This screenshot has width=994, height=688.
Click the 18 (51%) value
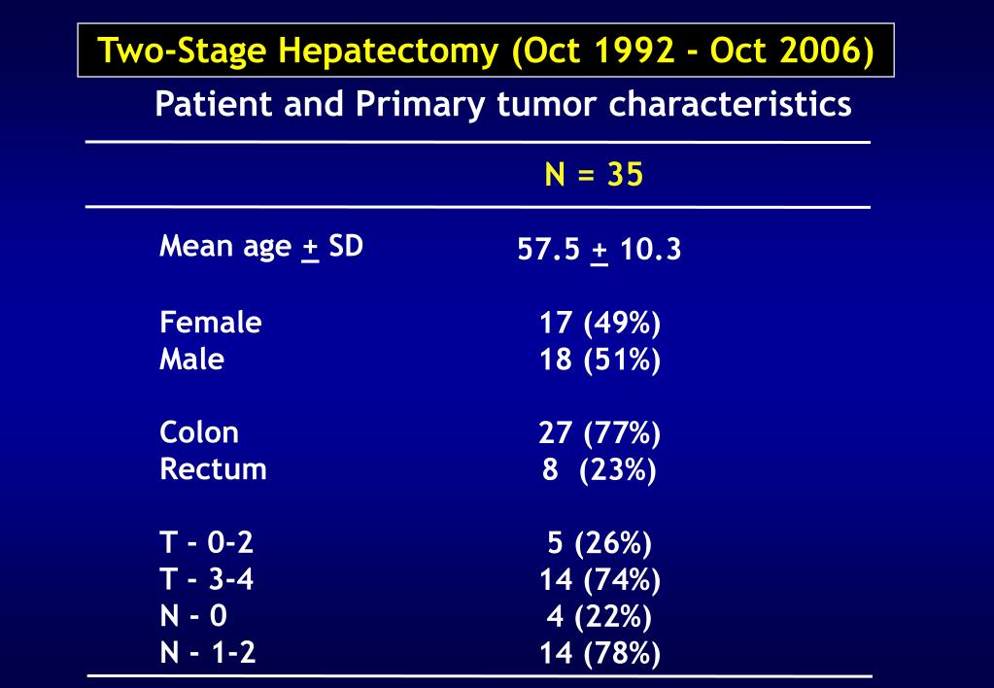[x=600, y=361]
